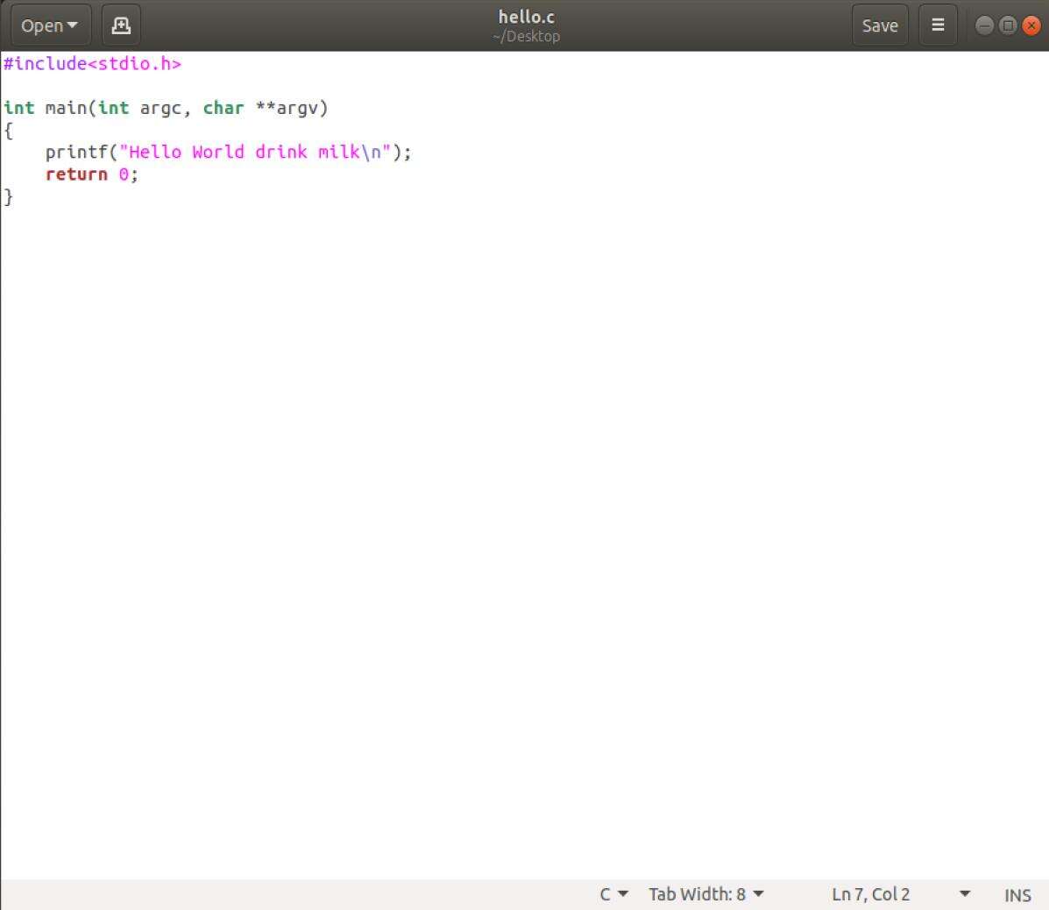This screenshot has width=1049, height=910.
Task: Open the Ln 7, Col 2 options dropdown
Action: [964, 894]
